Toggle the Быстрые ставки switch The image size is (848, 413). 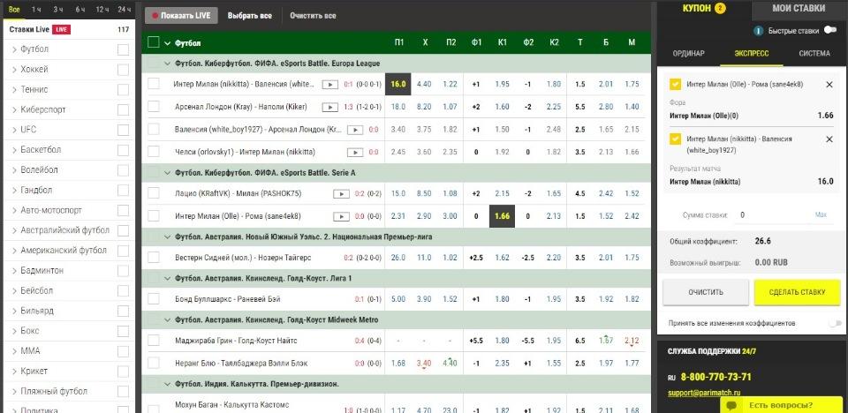coord(829,31)
